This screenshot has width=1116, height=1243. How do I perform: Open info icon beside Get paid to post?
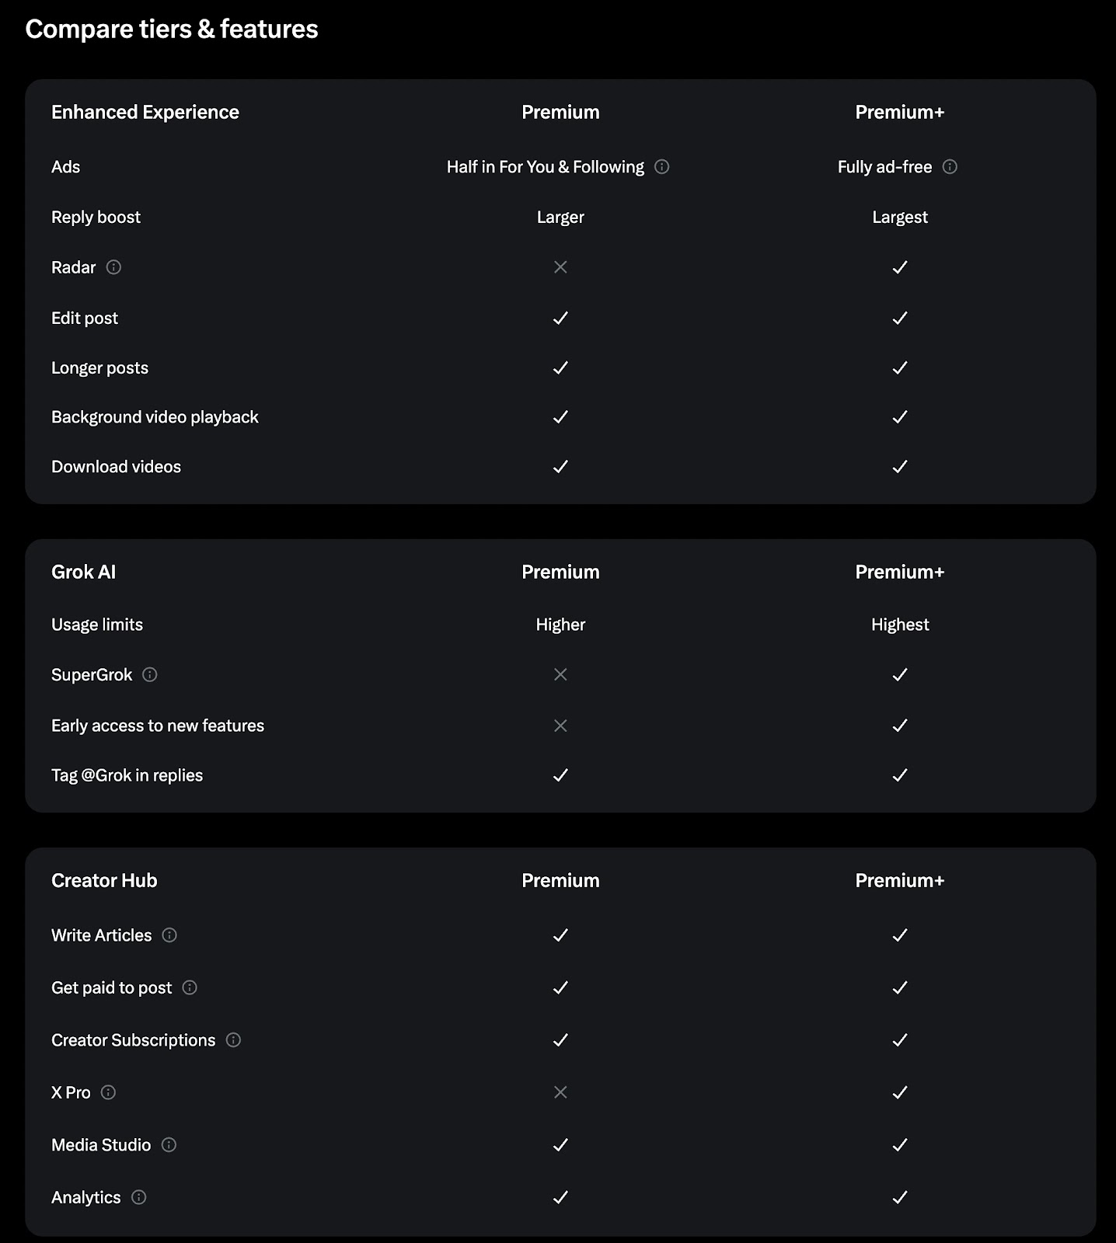click(x=190, y=987)
